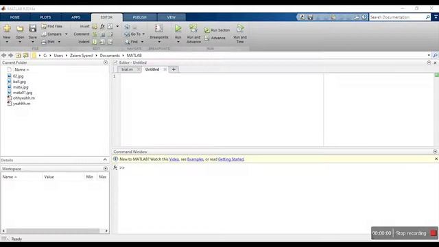This screenshot has width=439, height=247.
Task: Select ball.jpg in Current Folder
Action: coord(19,82)
